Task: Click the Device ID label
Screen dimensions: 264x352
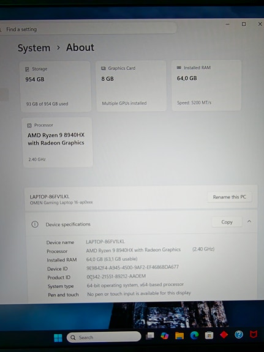Action: click(58, 269)
